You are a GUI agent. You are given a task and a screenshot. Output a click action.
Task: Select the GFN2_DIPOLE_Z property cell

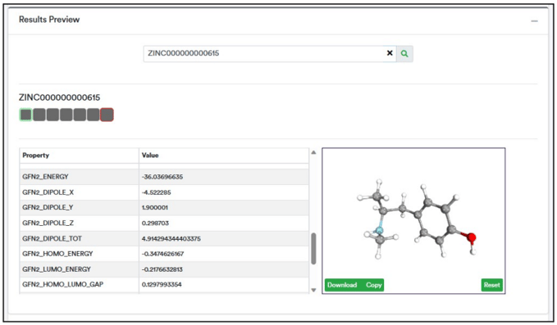80,223
